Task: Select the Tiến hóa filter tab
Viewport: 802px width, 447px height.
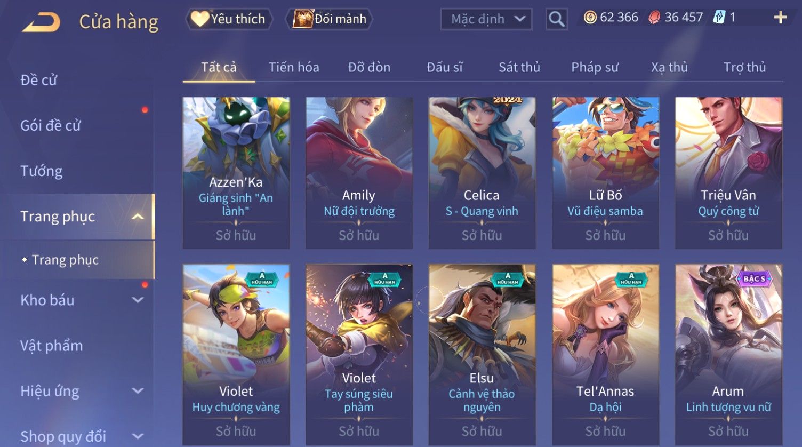Action: click(x=294, y=67)
